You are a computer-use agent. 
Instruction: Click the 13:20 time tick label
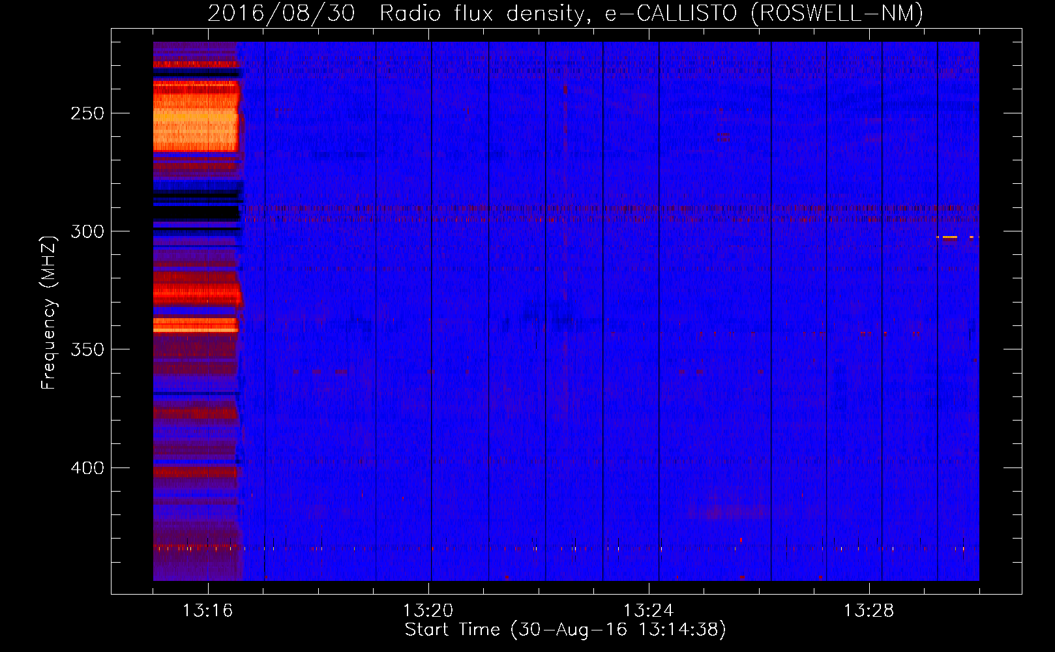pyautogui.click(x=428, y=611)
